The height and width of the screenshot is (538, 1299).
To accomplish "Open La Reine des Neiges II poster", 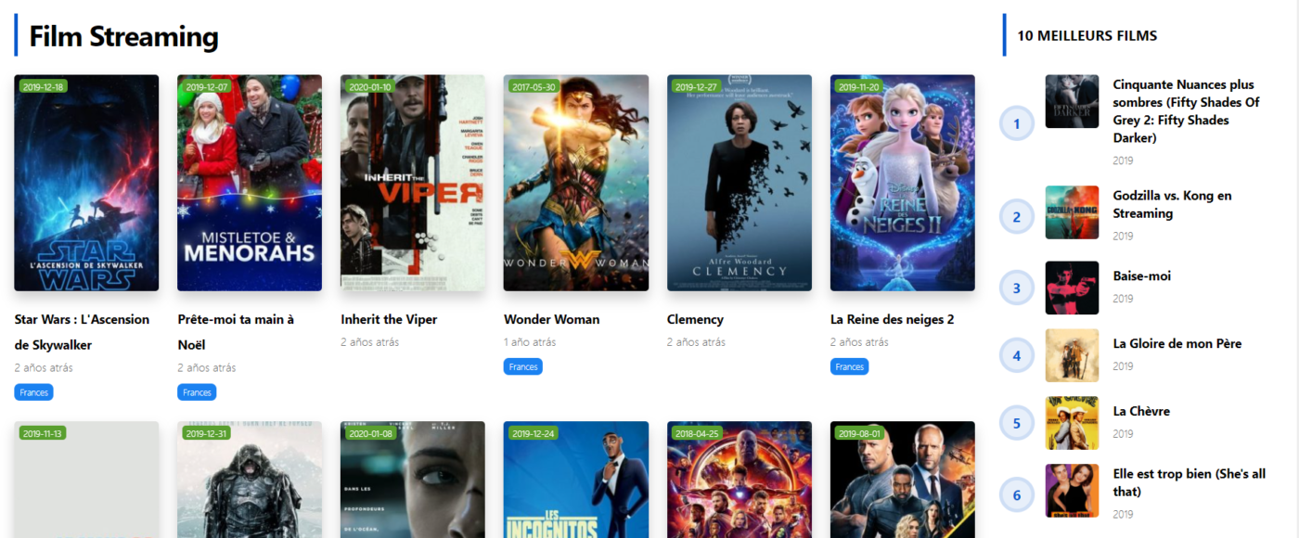I will (903, 183).
